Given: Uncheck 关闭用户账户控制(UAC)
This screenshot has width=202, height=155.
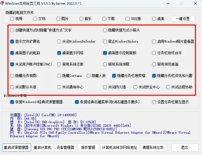Looking at the screenshot, I should (x=12, y=64).
